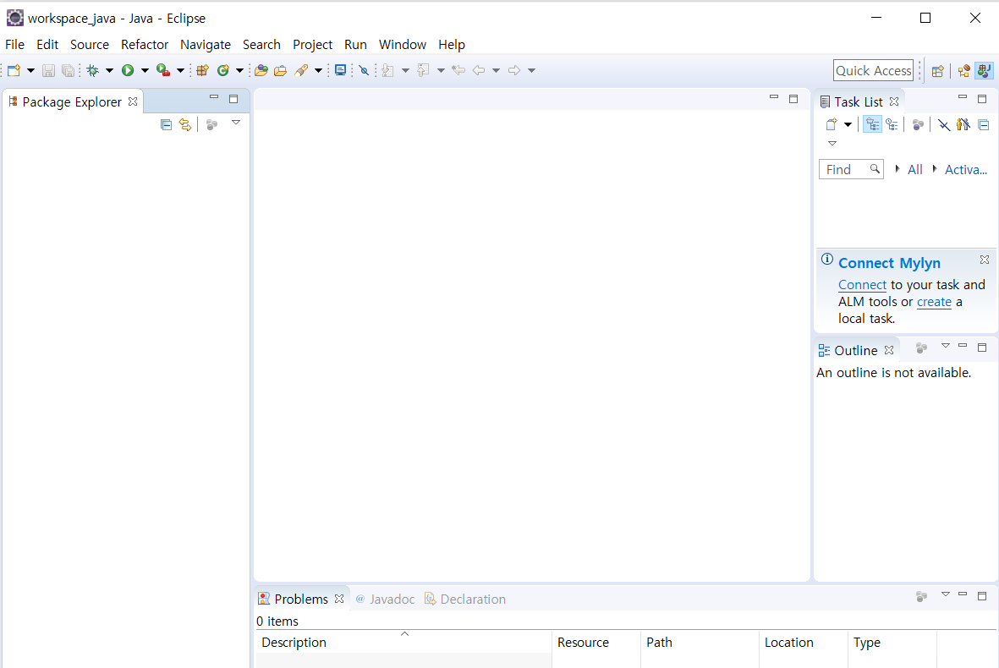
Task: Toggle Mark Occurrences in toolbar
Action: tap(364, 71)
